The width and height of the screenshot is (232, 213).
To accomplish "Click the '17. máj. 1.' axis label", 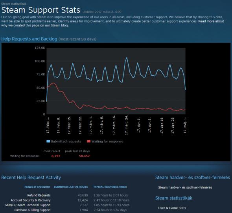I will (185, 125).
